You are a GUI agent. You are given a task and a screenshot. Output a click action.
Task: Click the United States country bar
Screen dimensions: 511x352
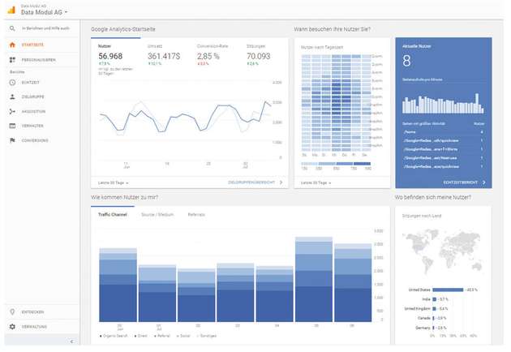pos(448,290)
